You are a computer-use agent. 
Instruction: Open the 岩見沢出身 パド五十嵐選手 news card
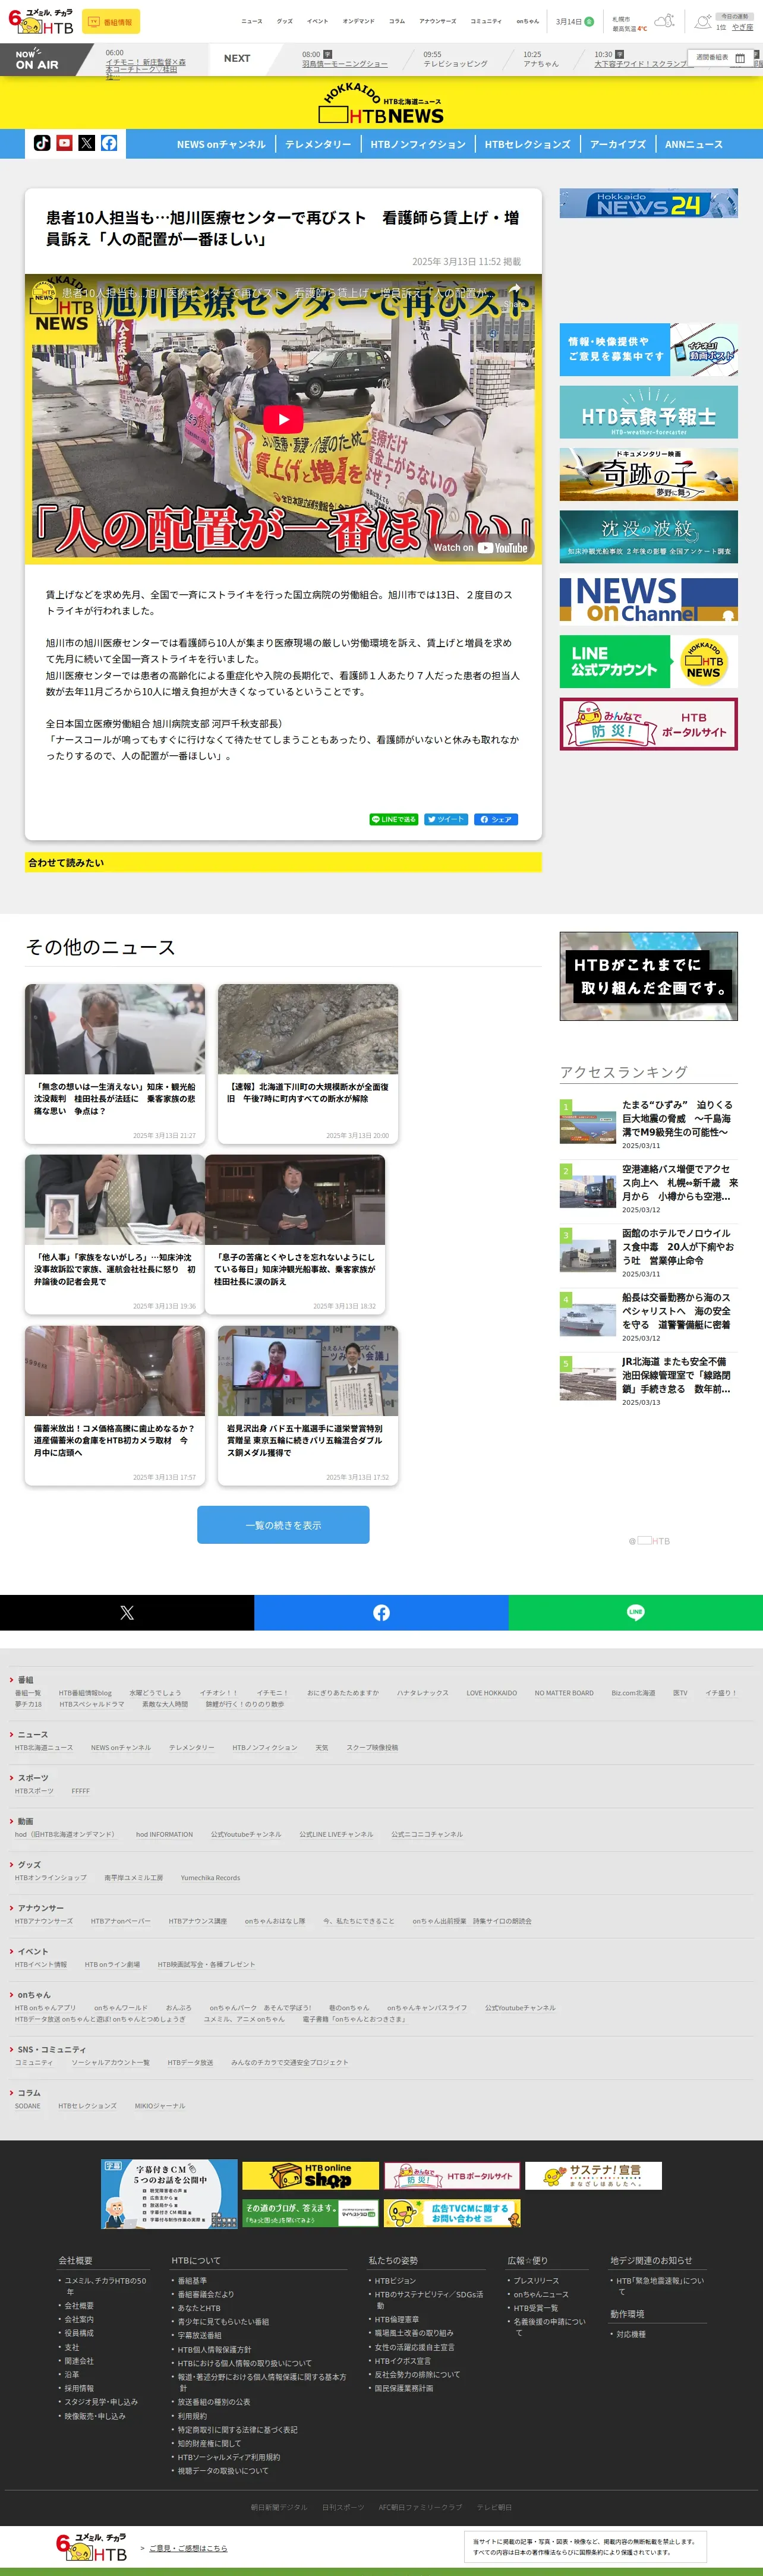coord(308,1405)
